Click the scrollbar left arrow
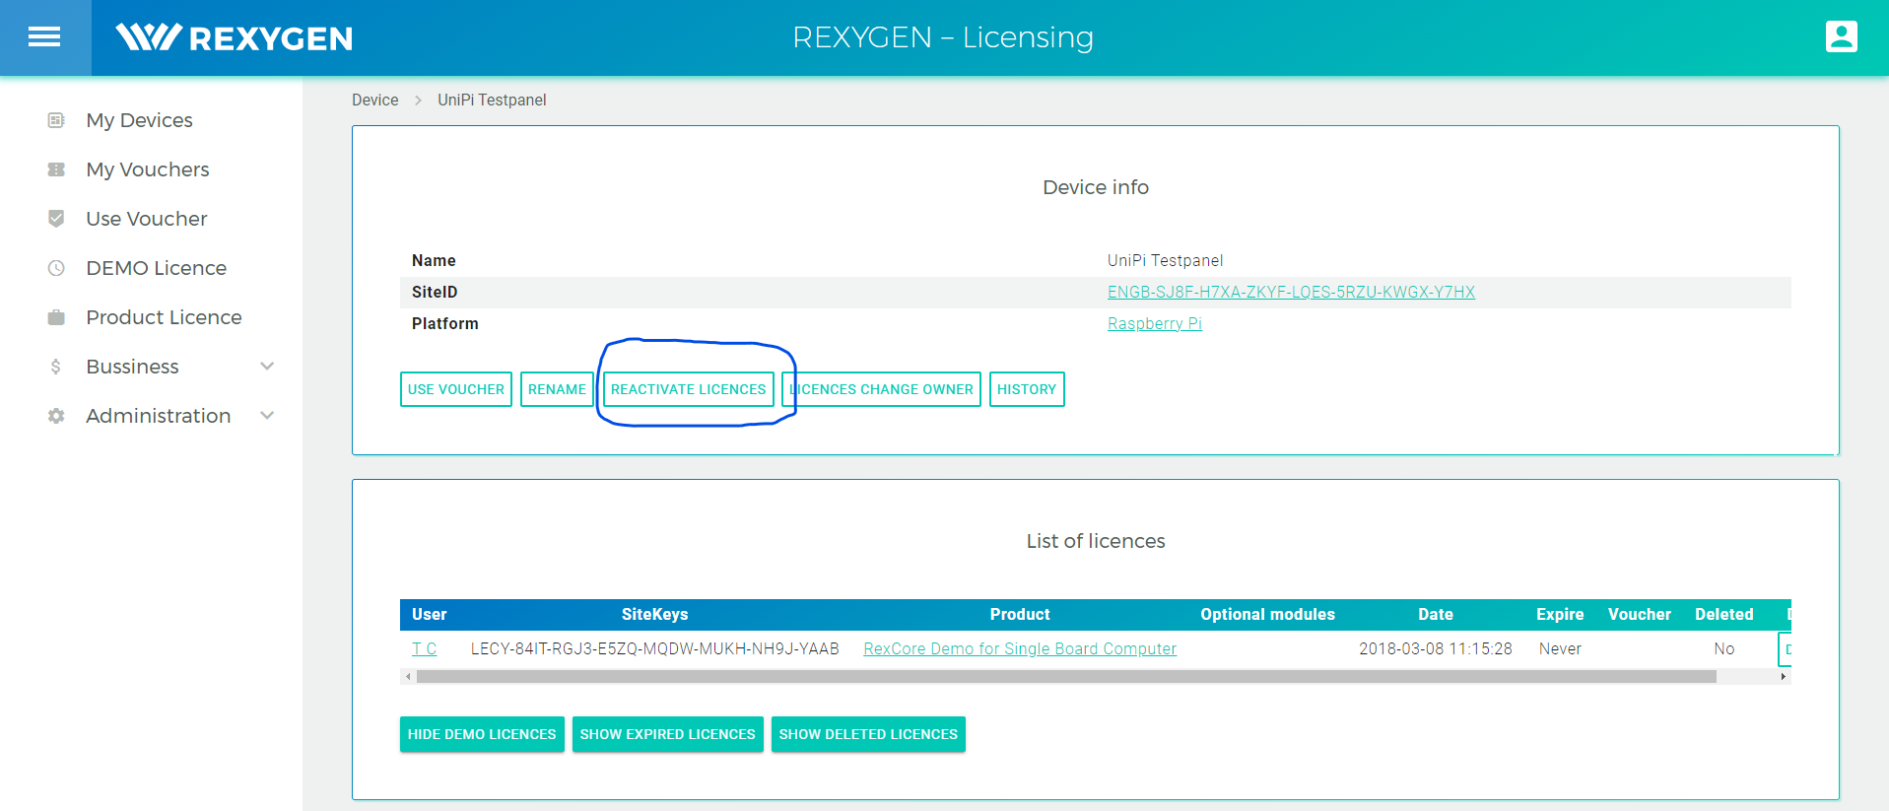The height and width of the screenshot is (811, 1889). click(408, 677)
